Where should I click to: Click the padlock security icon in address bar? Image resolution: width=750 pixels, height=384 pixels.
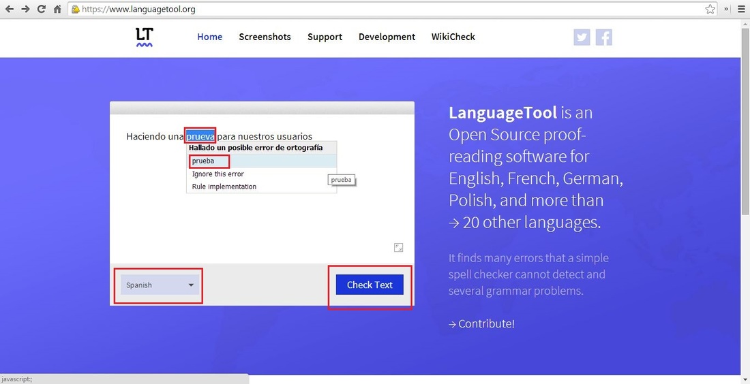[x=75, y=9]
